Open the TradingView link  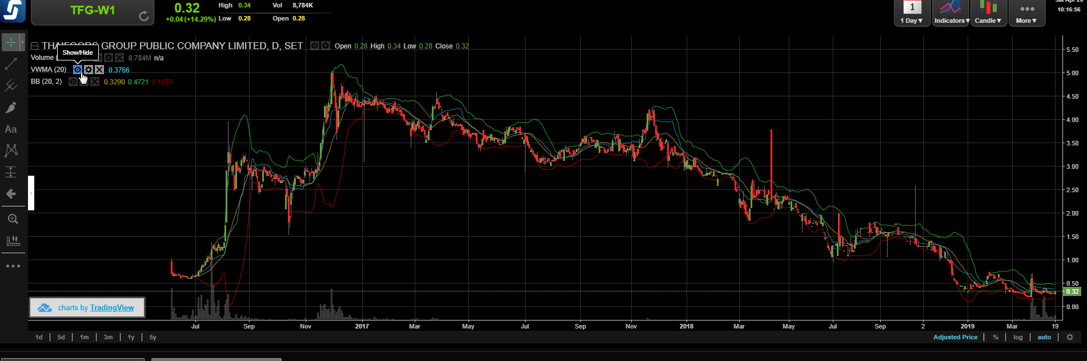112,307
